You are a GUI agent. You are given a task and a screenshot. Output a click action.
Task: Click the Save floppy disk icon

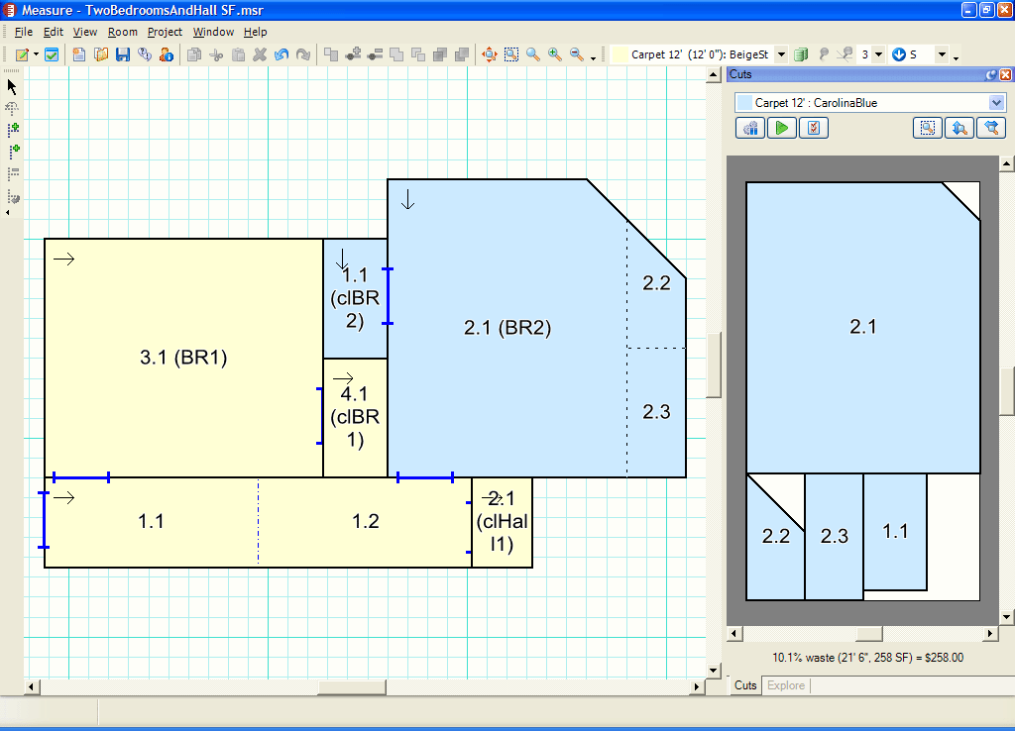click(123, 54)
